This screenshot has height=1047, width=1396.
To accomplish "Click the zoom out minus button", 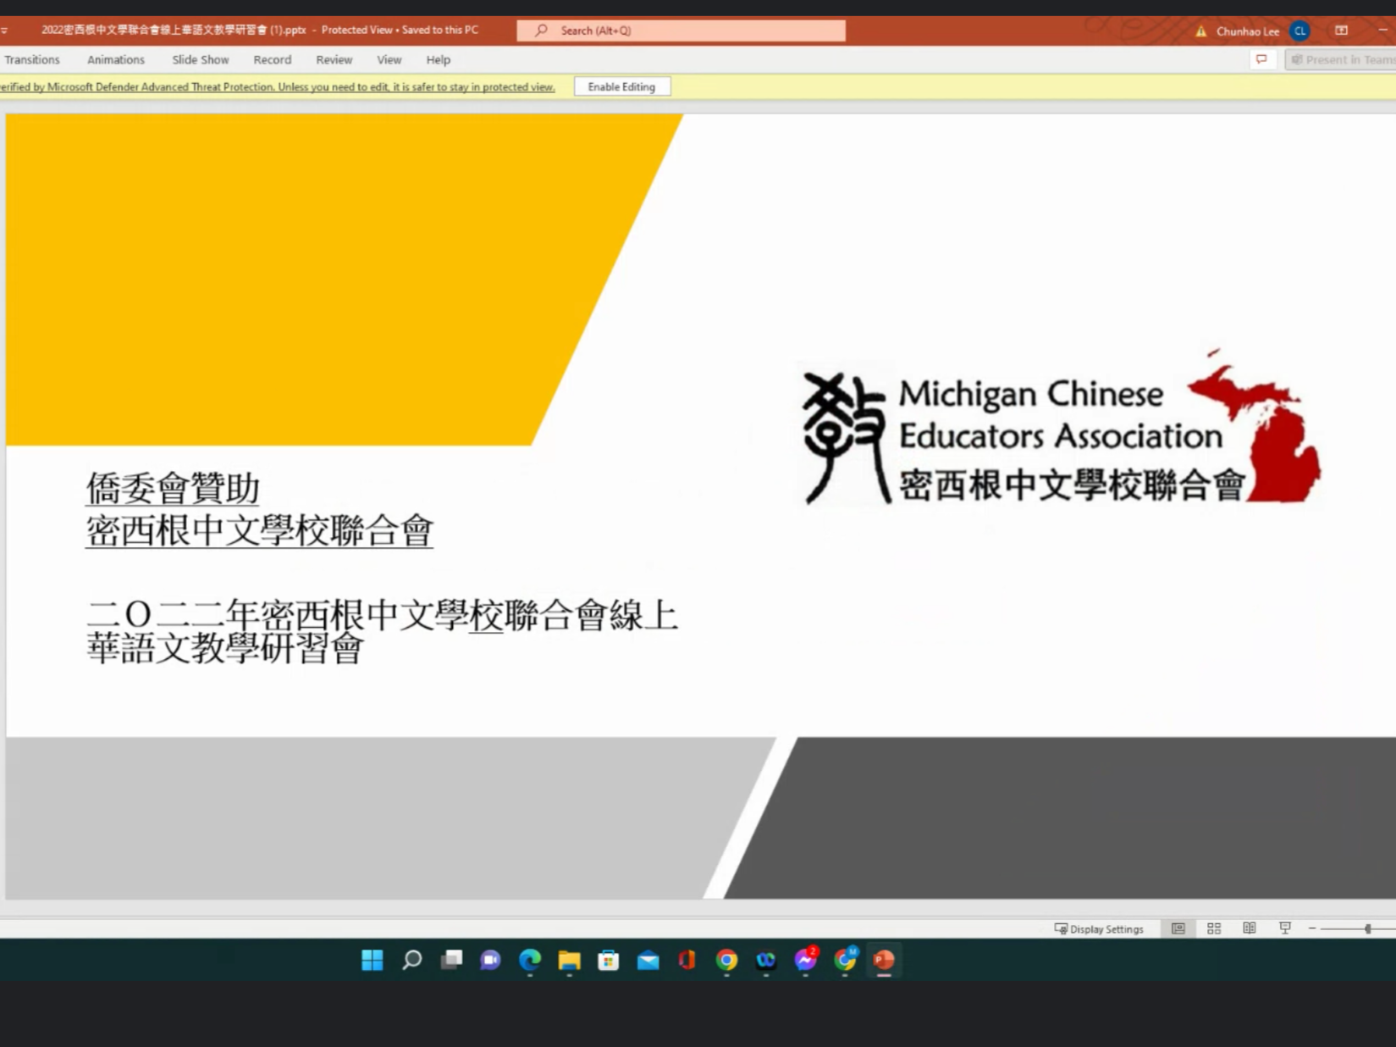I will (1312, 928).
